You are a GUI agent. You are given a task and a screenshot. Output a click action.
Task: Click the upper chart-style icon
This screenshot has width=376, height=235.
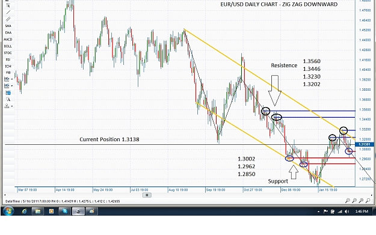point(7,79)
